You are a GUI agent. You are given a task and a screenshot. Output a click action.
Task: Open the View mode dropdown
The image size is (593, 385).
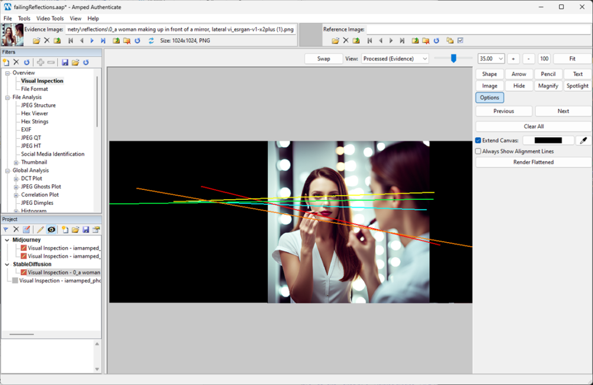coord(395,58)
